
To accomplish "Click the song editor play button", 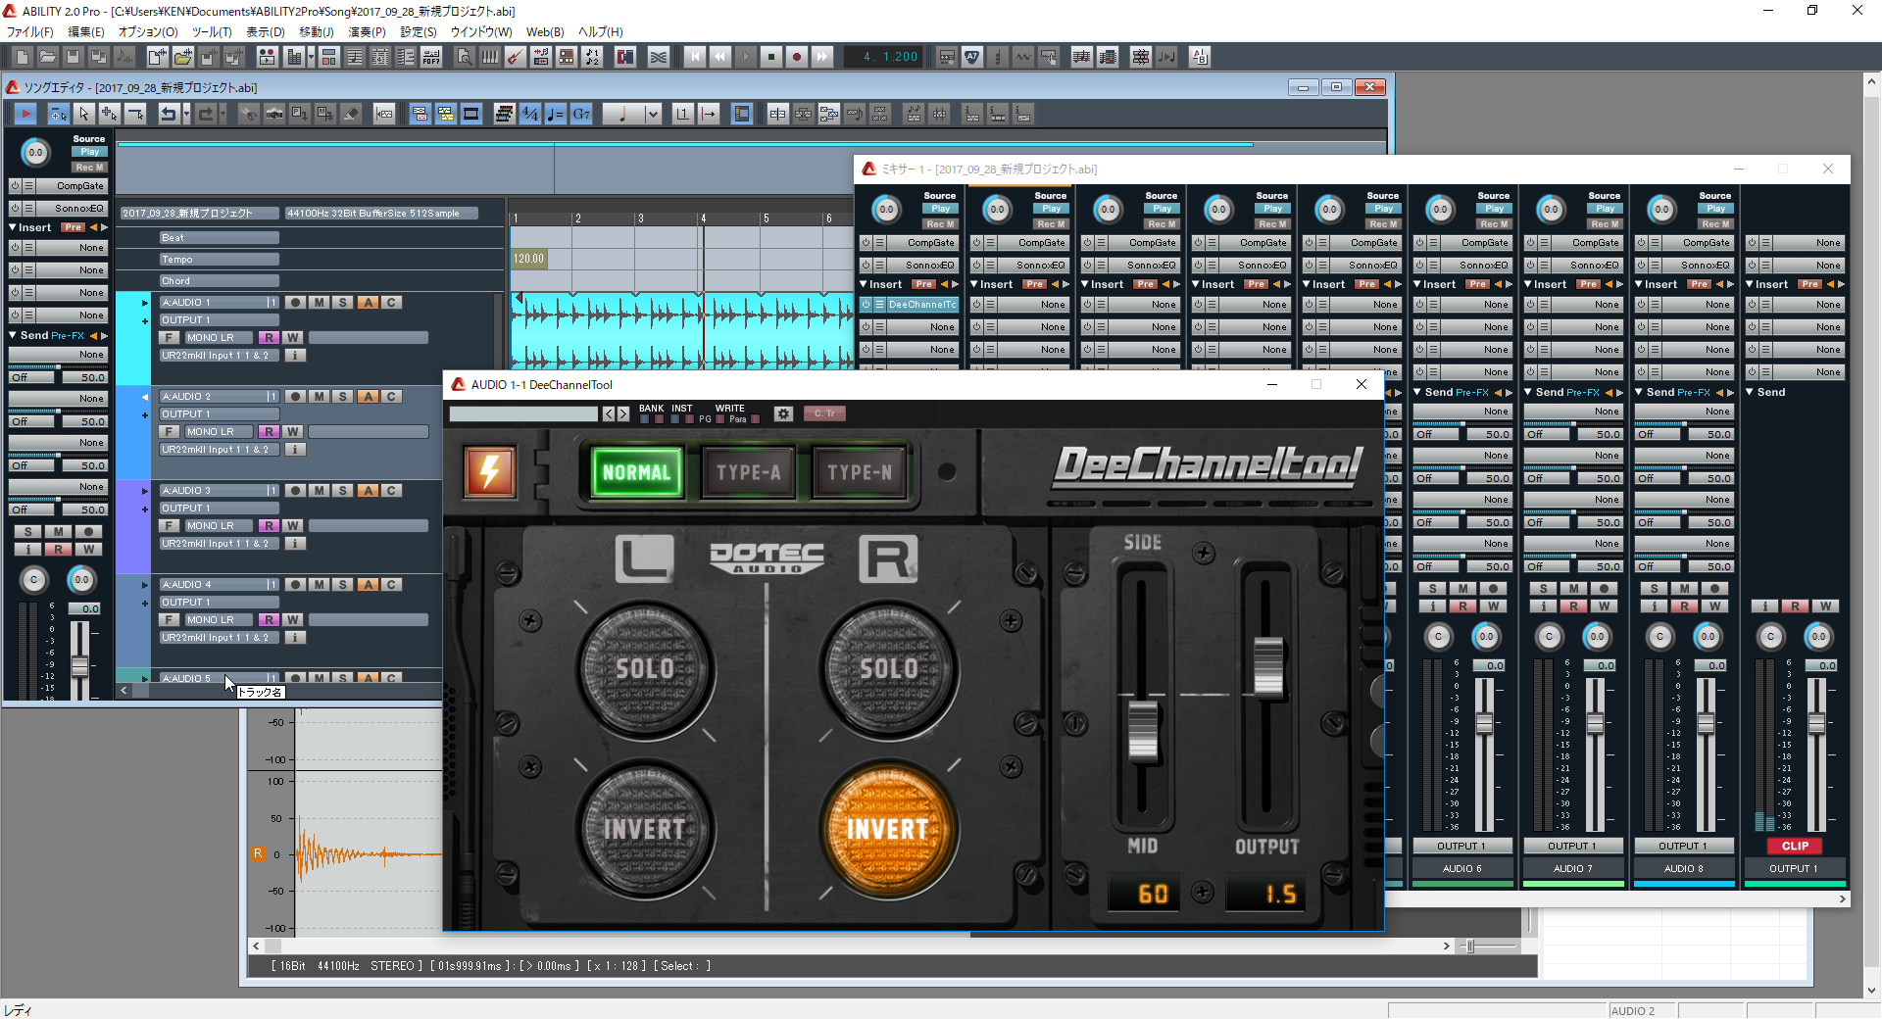I will pos(25,114).
